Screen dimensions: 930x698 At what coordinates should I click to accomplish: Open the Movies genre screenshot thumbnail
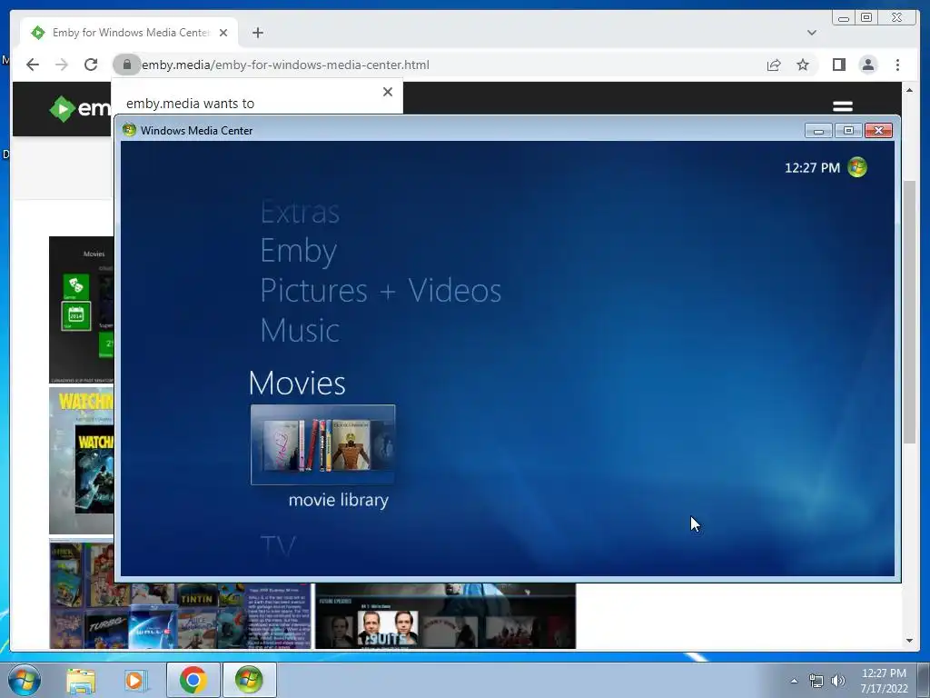pyautogui.click(x=81, y=309)
